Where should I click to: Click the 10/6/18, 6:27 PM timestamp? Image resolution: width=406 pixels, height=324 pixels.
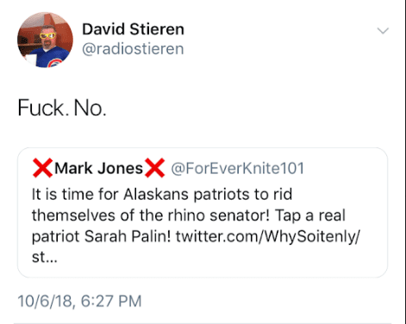pyautogui.click(x=79, y=301)
